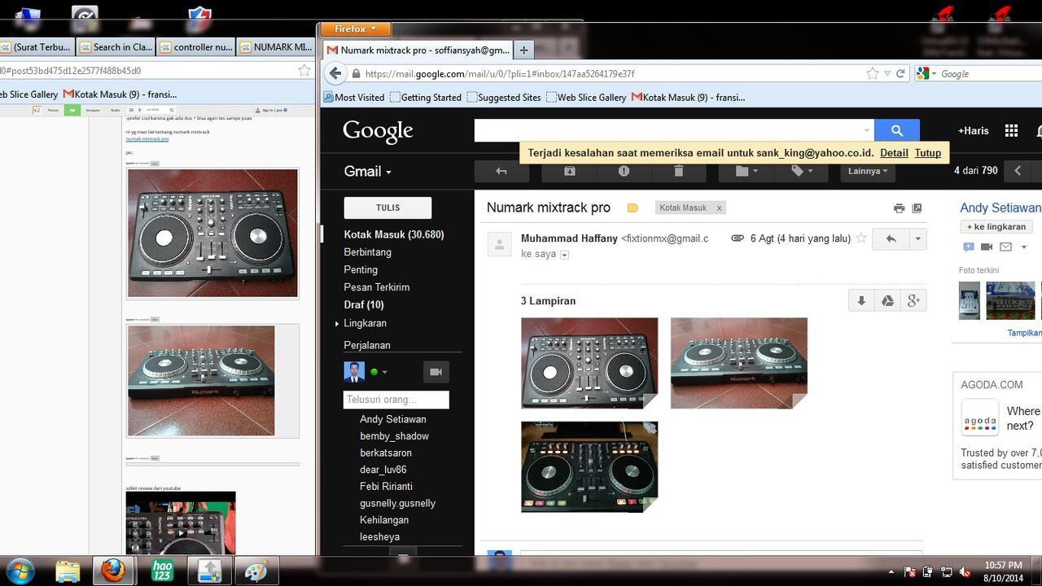Viewport: 1042px width, 586px height.
Task: Click the Telusuri orang search box
Action: (x=396, y=400)
